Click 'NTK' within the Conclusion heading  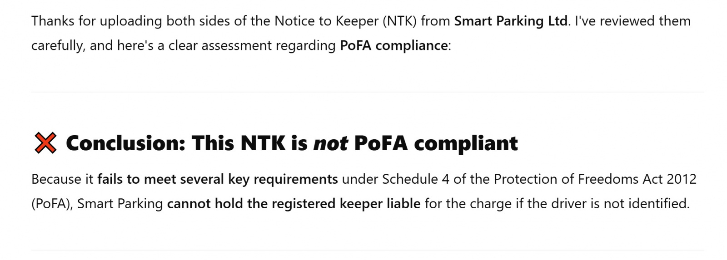(x=263, y=143)
